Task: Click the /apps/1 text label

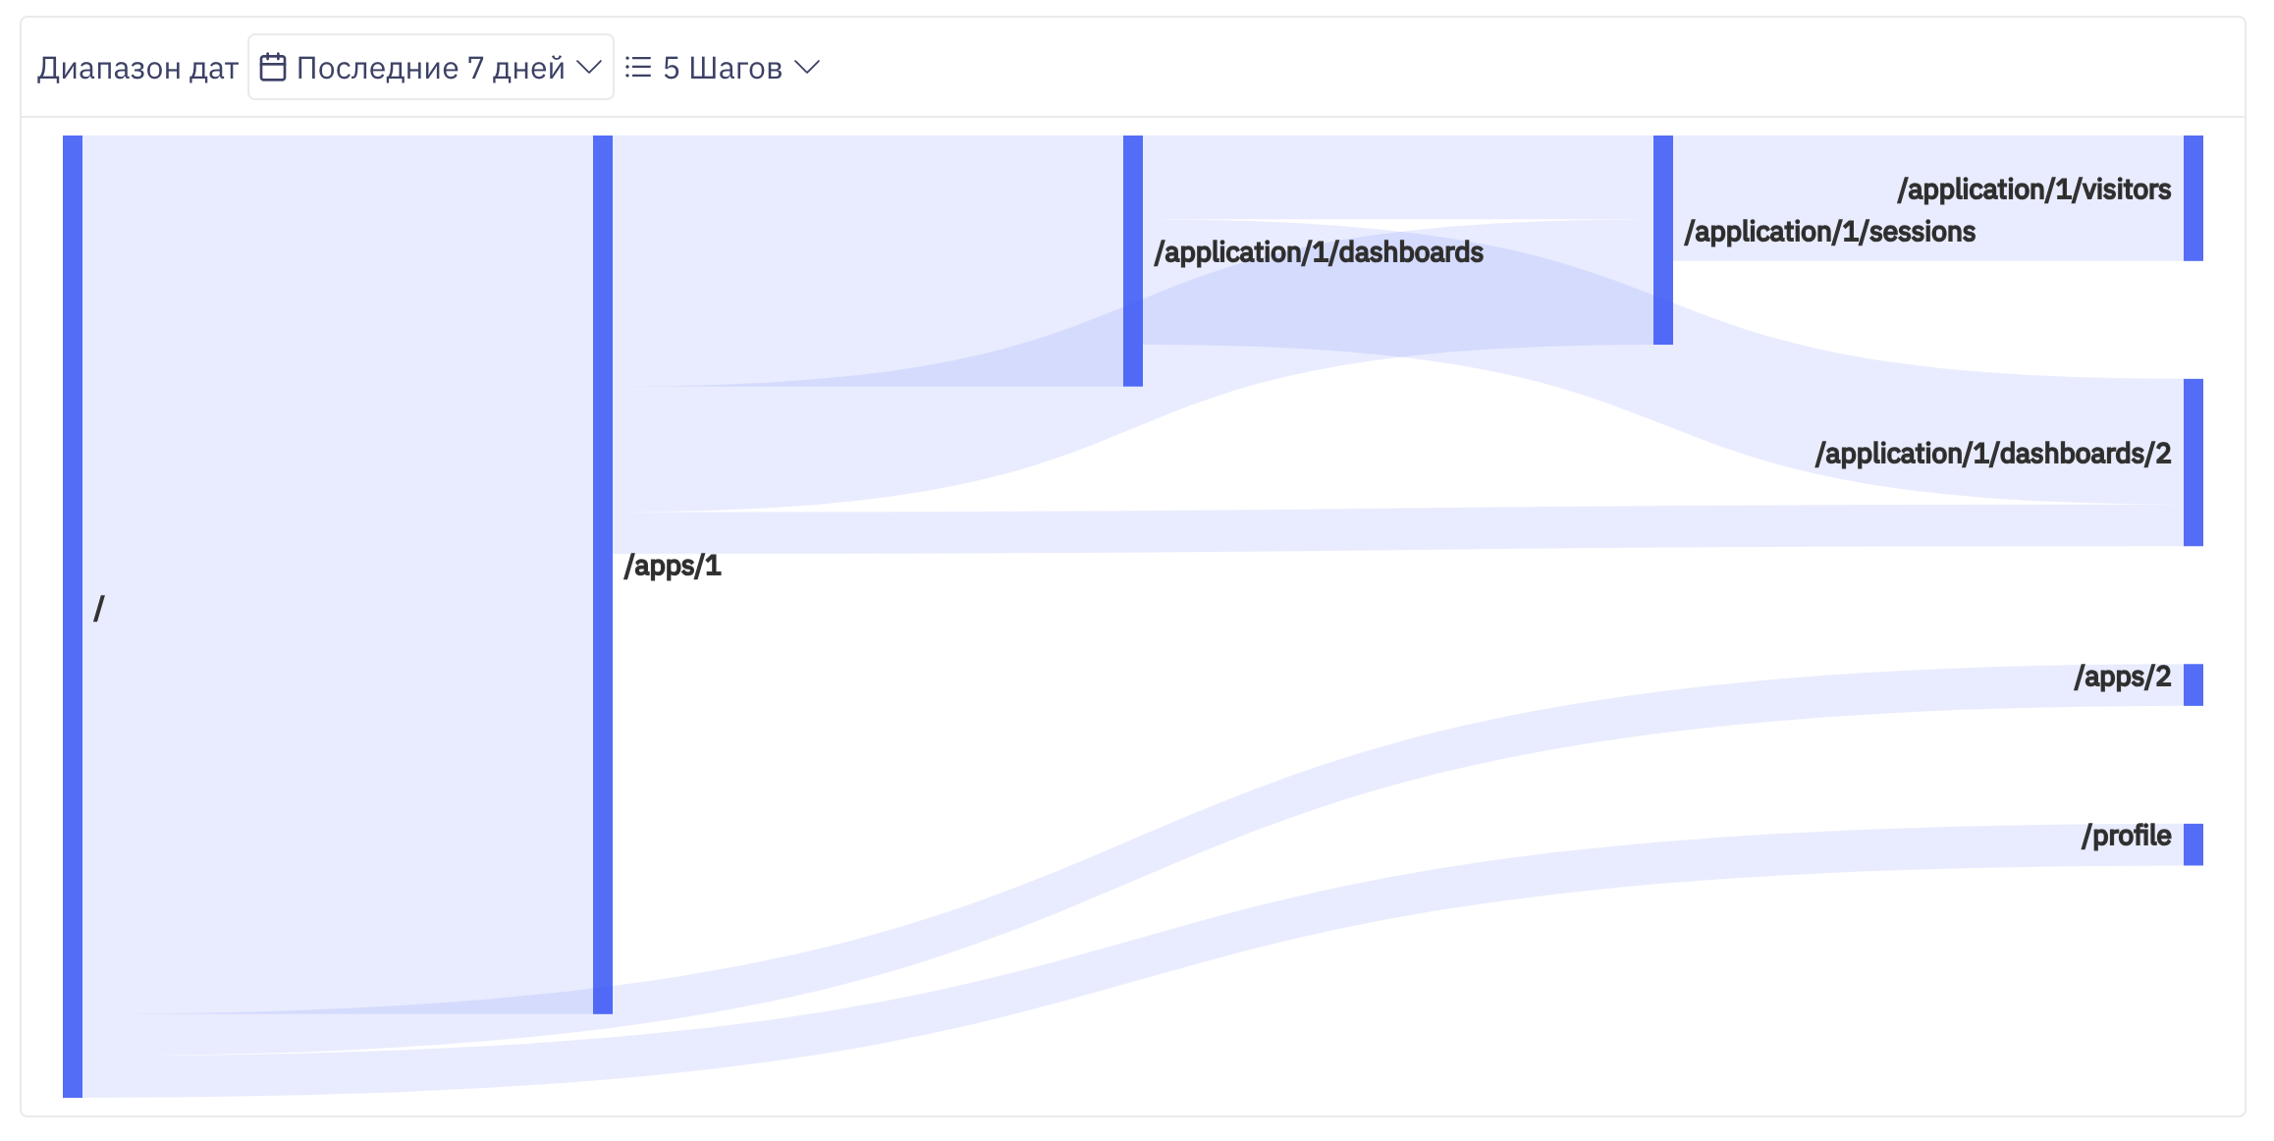Action: [x=672, y=566]
